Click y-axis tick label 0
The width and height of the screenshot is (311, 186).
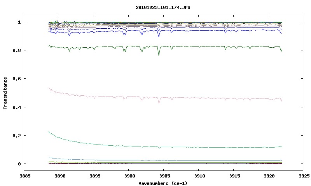[19, 164]
